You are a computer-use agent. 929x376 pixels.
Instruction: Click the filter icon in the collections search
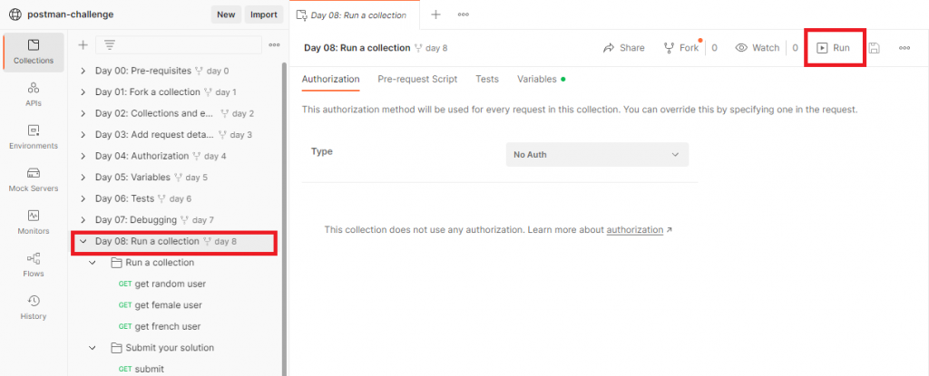(x=109, y=45)
